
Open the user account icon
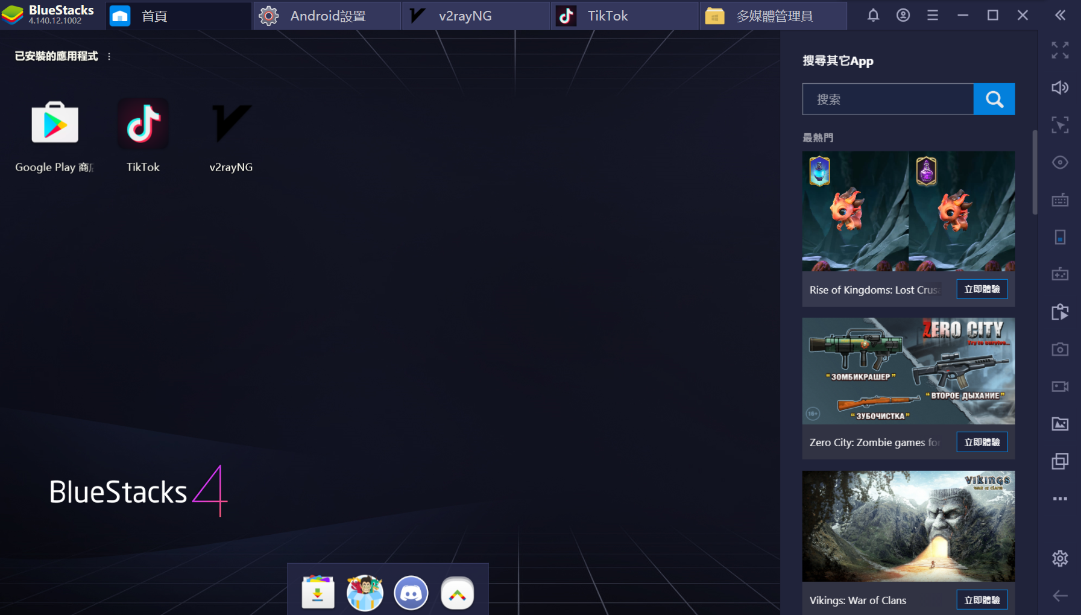pyautogui.click(x=903, y=15)
